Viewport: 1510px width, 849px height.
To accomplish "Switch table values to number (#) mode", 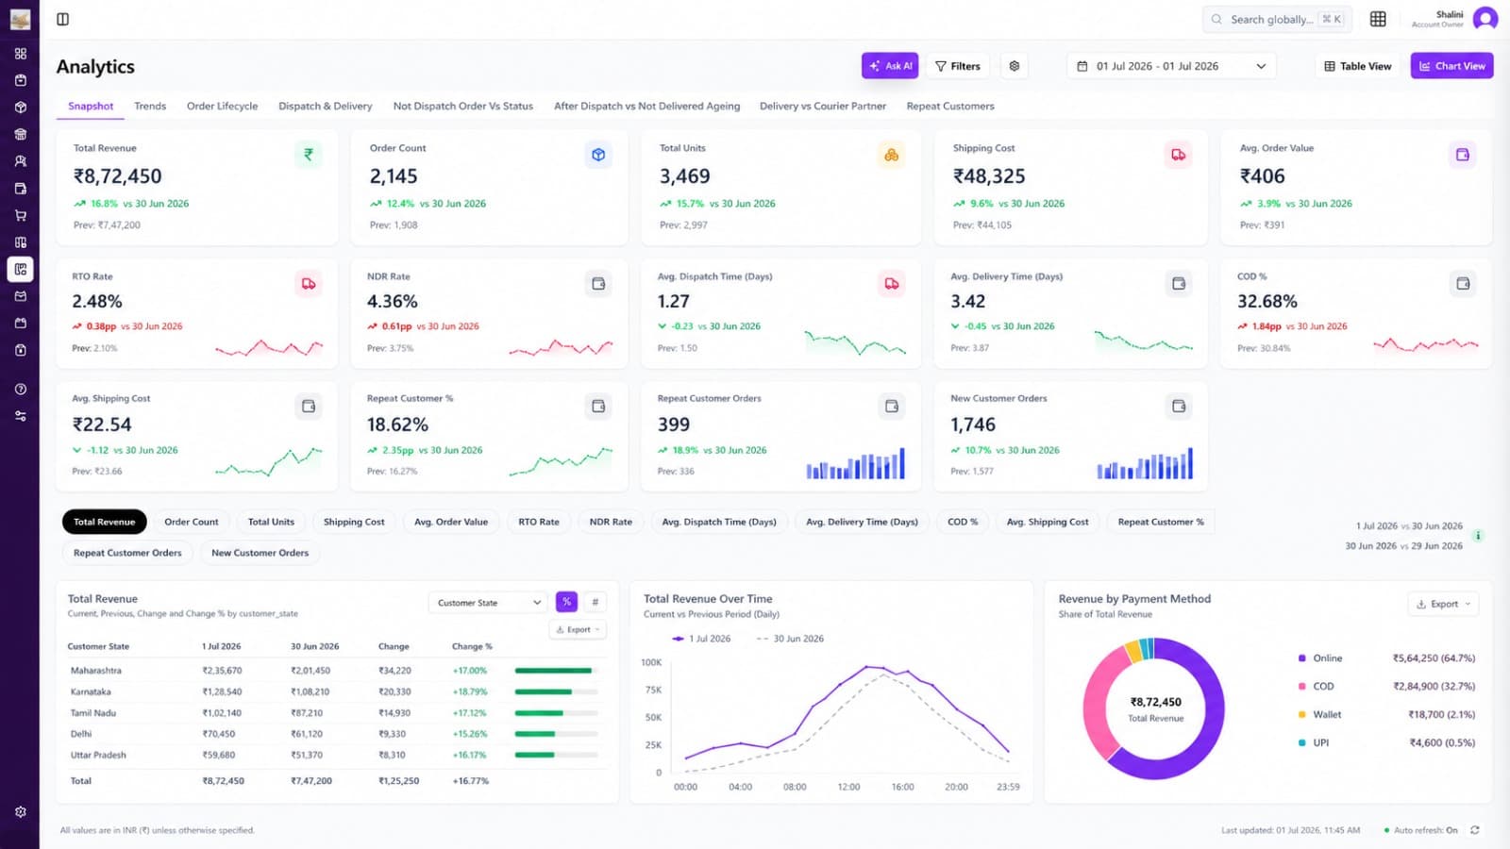I will click(x=595, y=602).
